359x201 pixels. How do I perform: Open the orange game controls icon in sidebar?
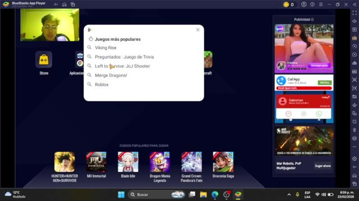tap(355, 38)
